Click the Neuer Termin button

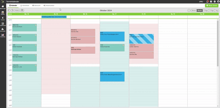point(212,5)
